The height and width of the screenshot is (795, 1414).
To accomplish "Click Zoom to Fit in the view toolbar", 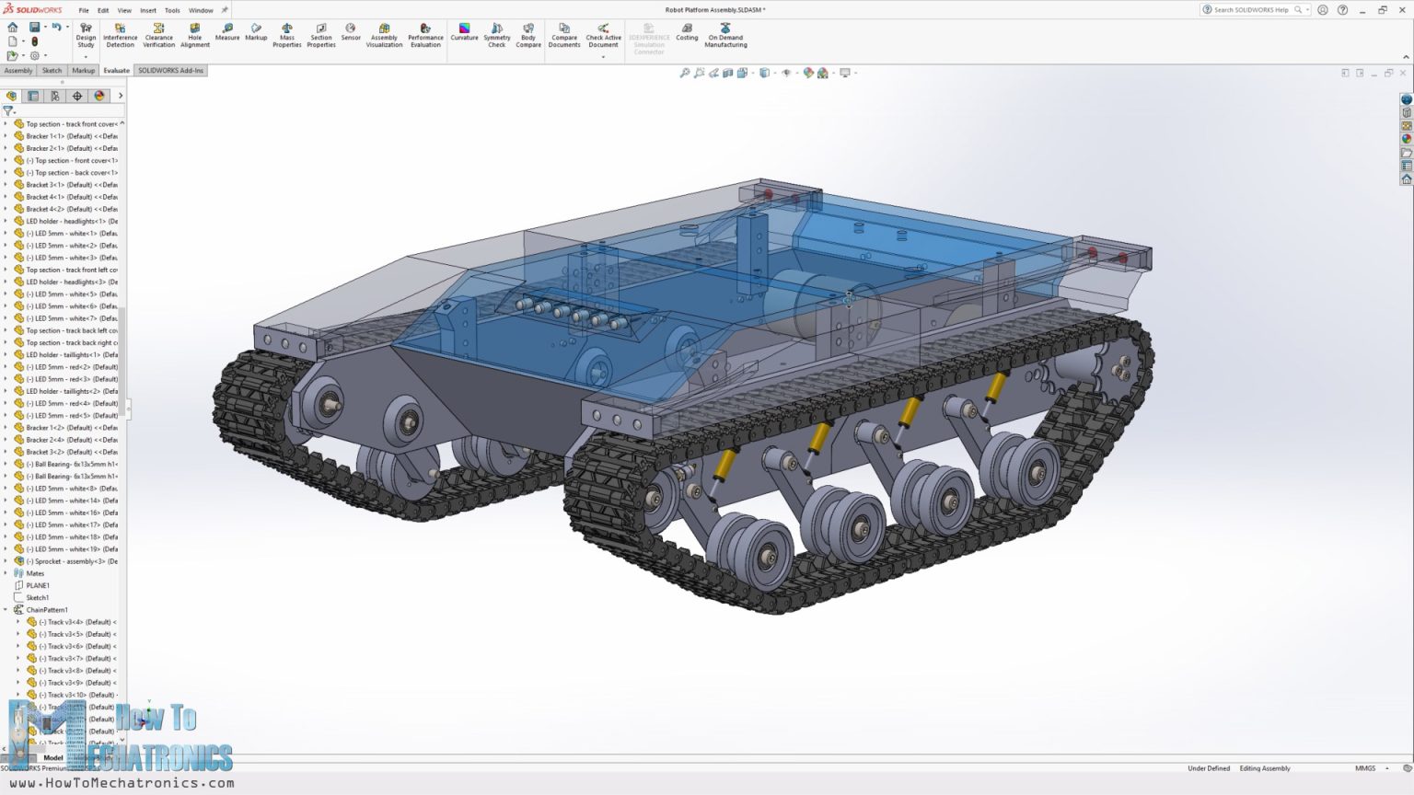I will click(686, 72).
